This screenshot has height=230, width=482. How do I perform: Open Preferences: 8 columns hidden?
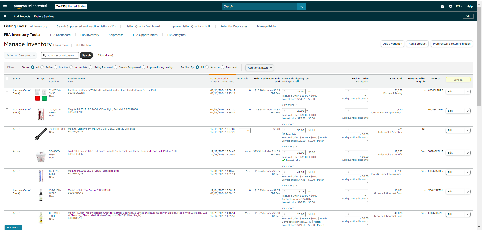pos(452,44)
